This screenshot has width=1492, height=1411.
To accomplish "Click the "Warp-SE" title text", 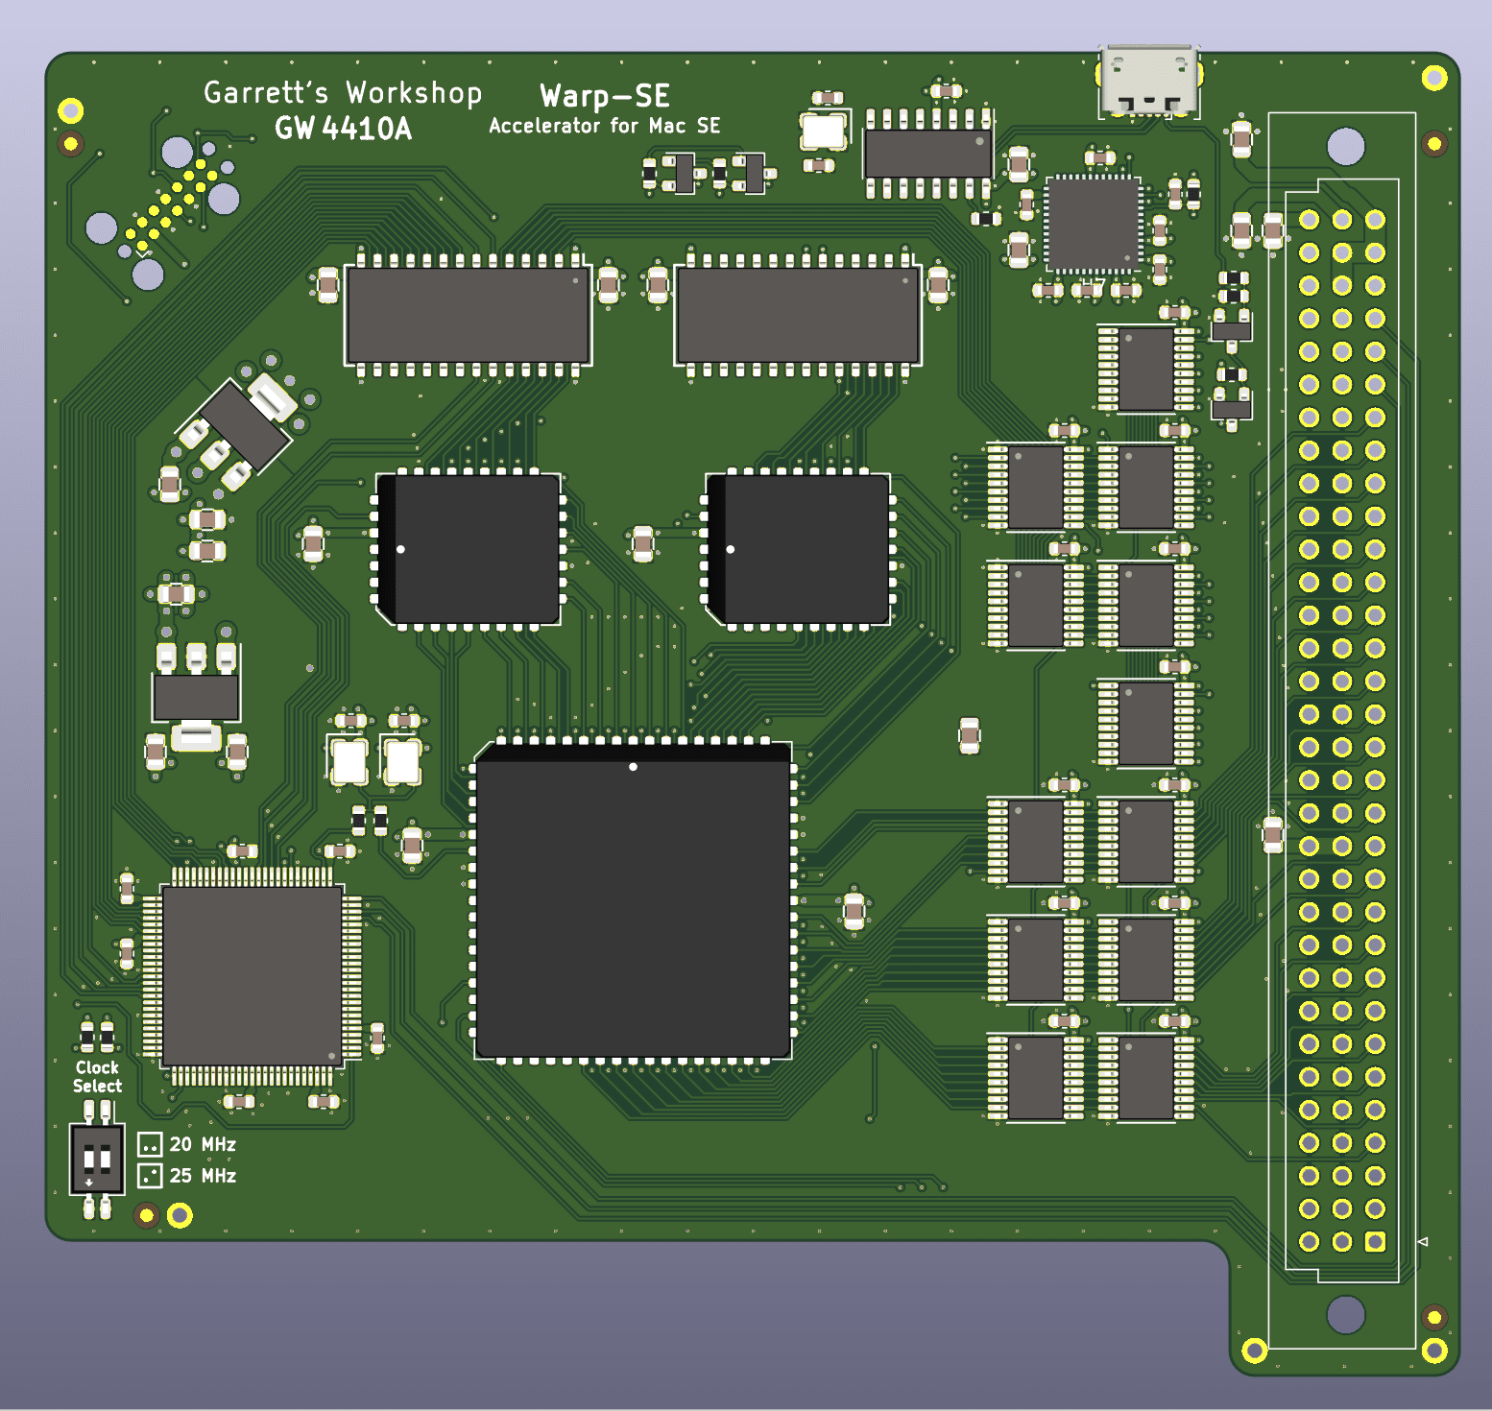I will click(x=605, y=96).
